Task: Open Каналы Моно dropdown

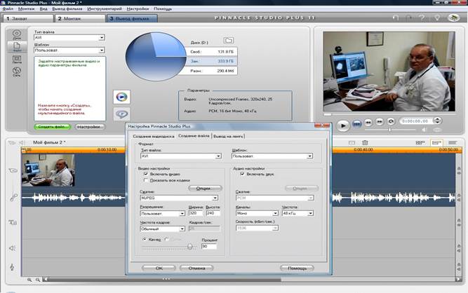Action: [x=257, y=213]
